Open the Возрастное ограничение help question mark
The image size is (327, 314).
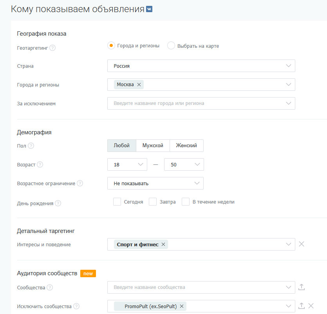(x=80, y=183)
